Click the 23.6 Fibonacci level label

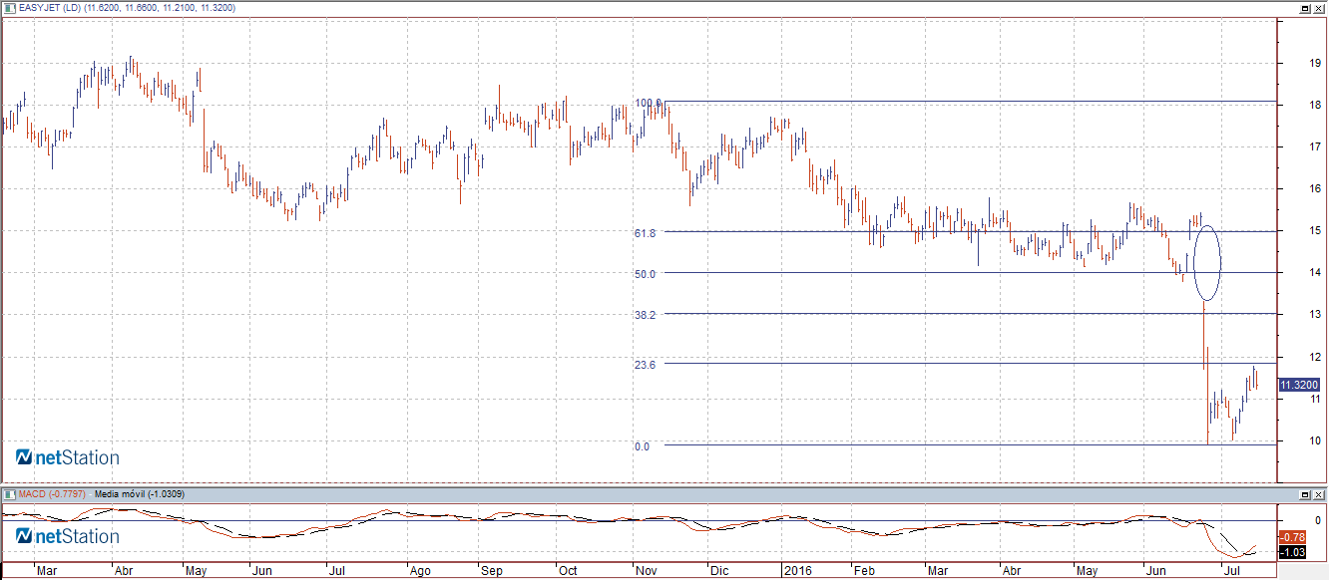pos(645,365)
